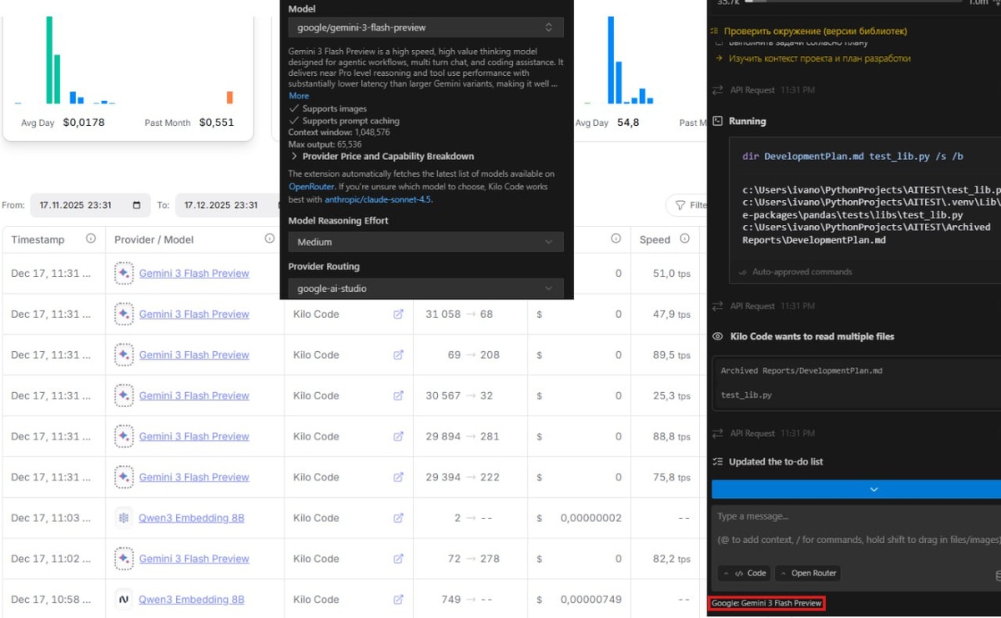1001x618 pixels.
Task: Open Gemini 3 Flash Preview link in 25,3 tps row
Action: (x=194, y=396)
